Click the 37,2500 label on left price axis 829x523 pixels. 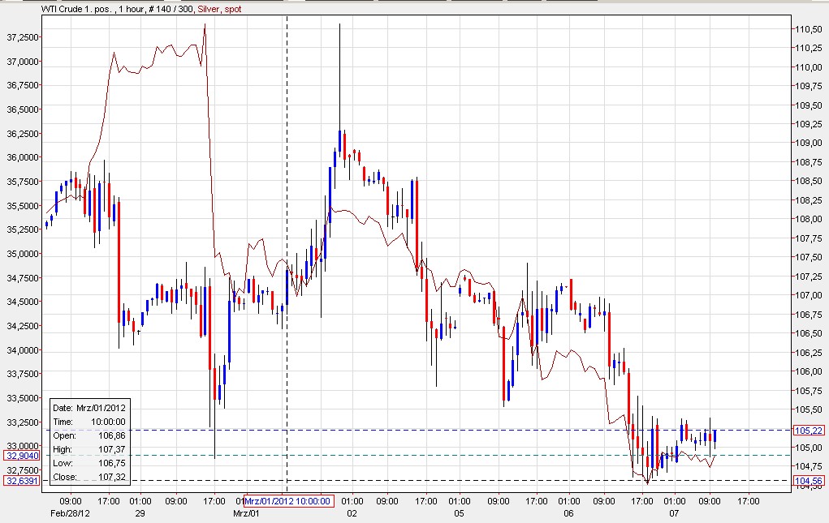pyautogui.click(x=20, y=38)
